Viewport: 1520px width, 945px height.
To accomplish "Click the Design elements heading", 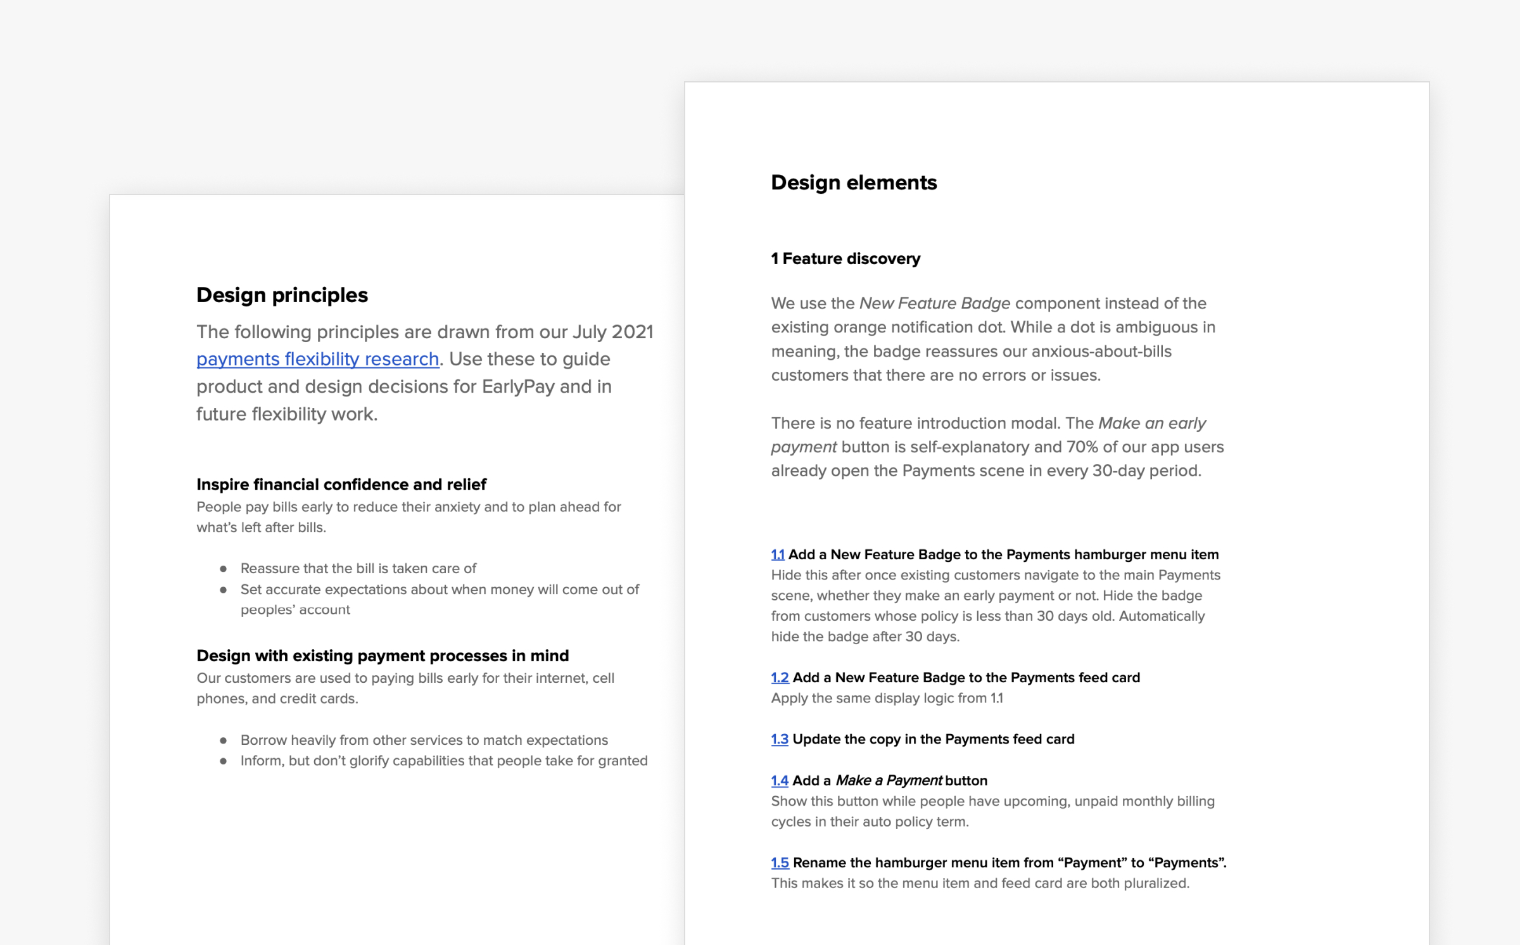I will click(x=853, y=182).
